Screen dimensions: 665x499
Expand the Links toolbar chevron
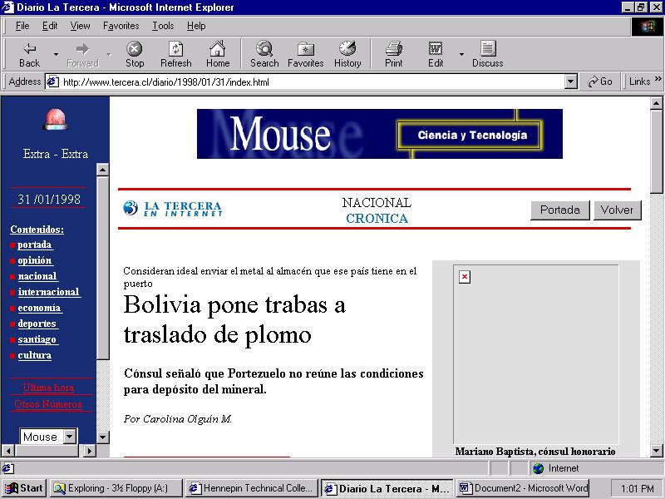pos(658,79)
